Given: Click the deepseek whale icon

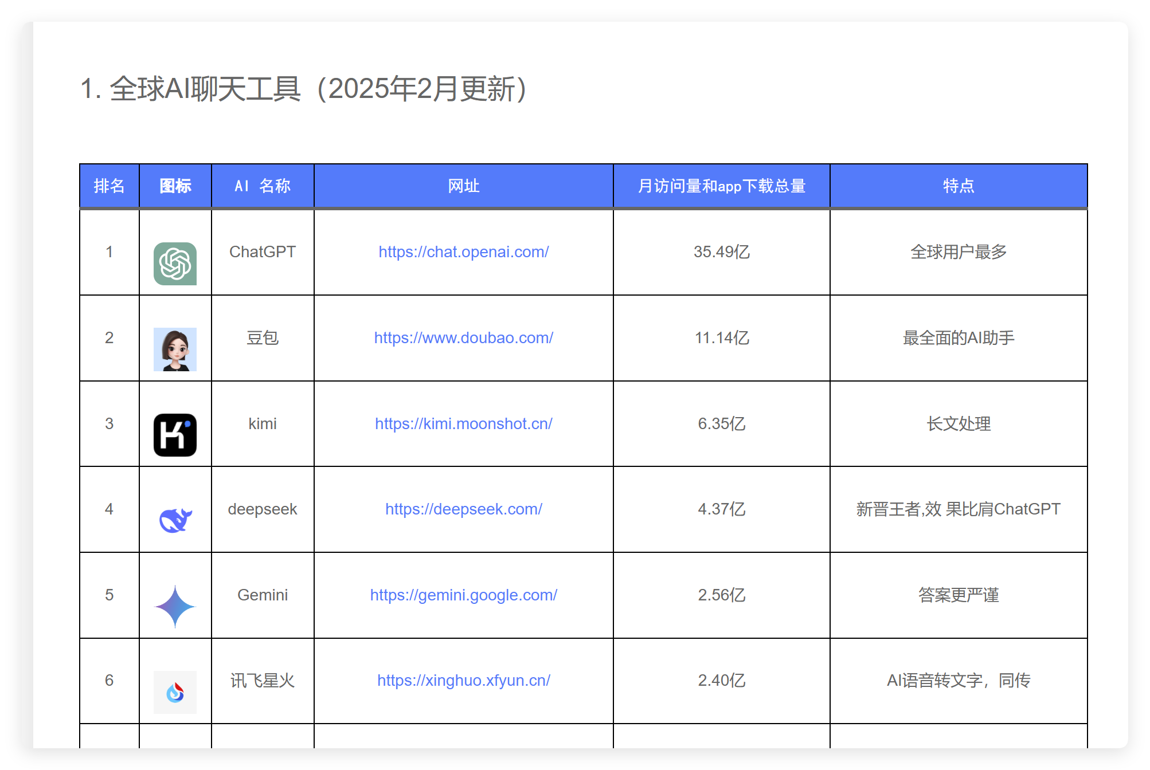Looking at the screenshot, I should point(175,520).
